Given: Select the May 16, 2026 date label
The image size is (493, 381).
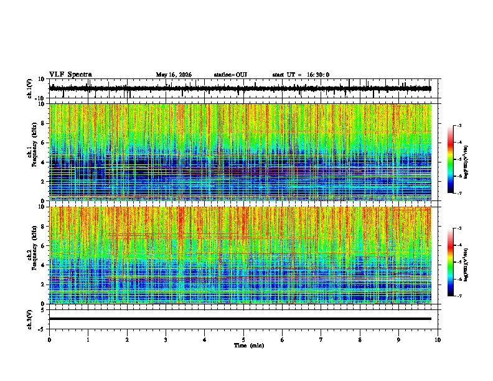Looking at the screenshot, I should pos(174,75).
